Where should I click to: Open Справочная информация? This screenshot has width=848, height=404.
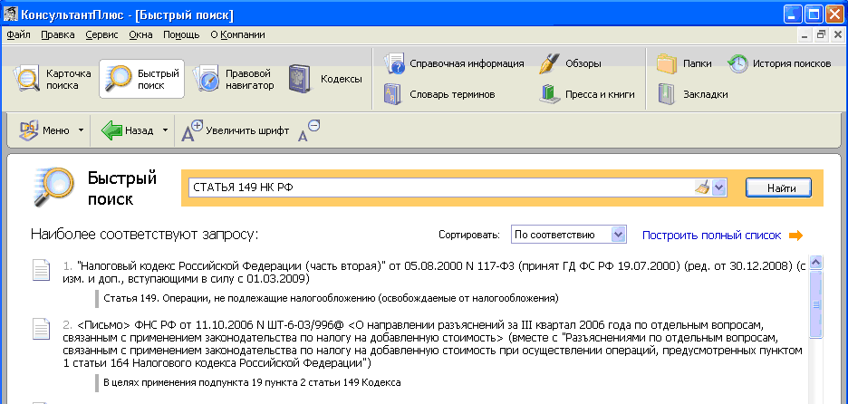(x=454, y=63)
